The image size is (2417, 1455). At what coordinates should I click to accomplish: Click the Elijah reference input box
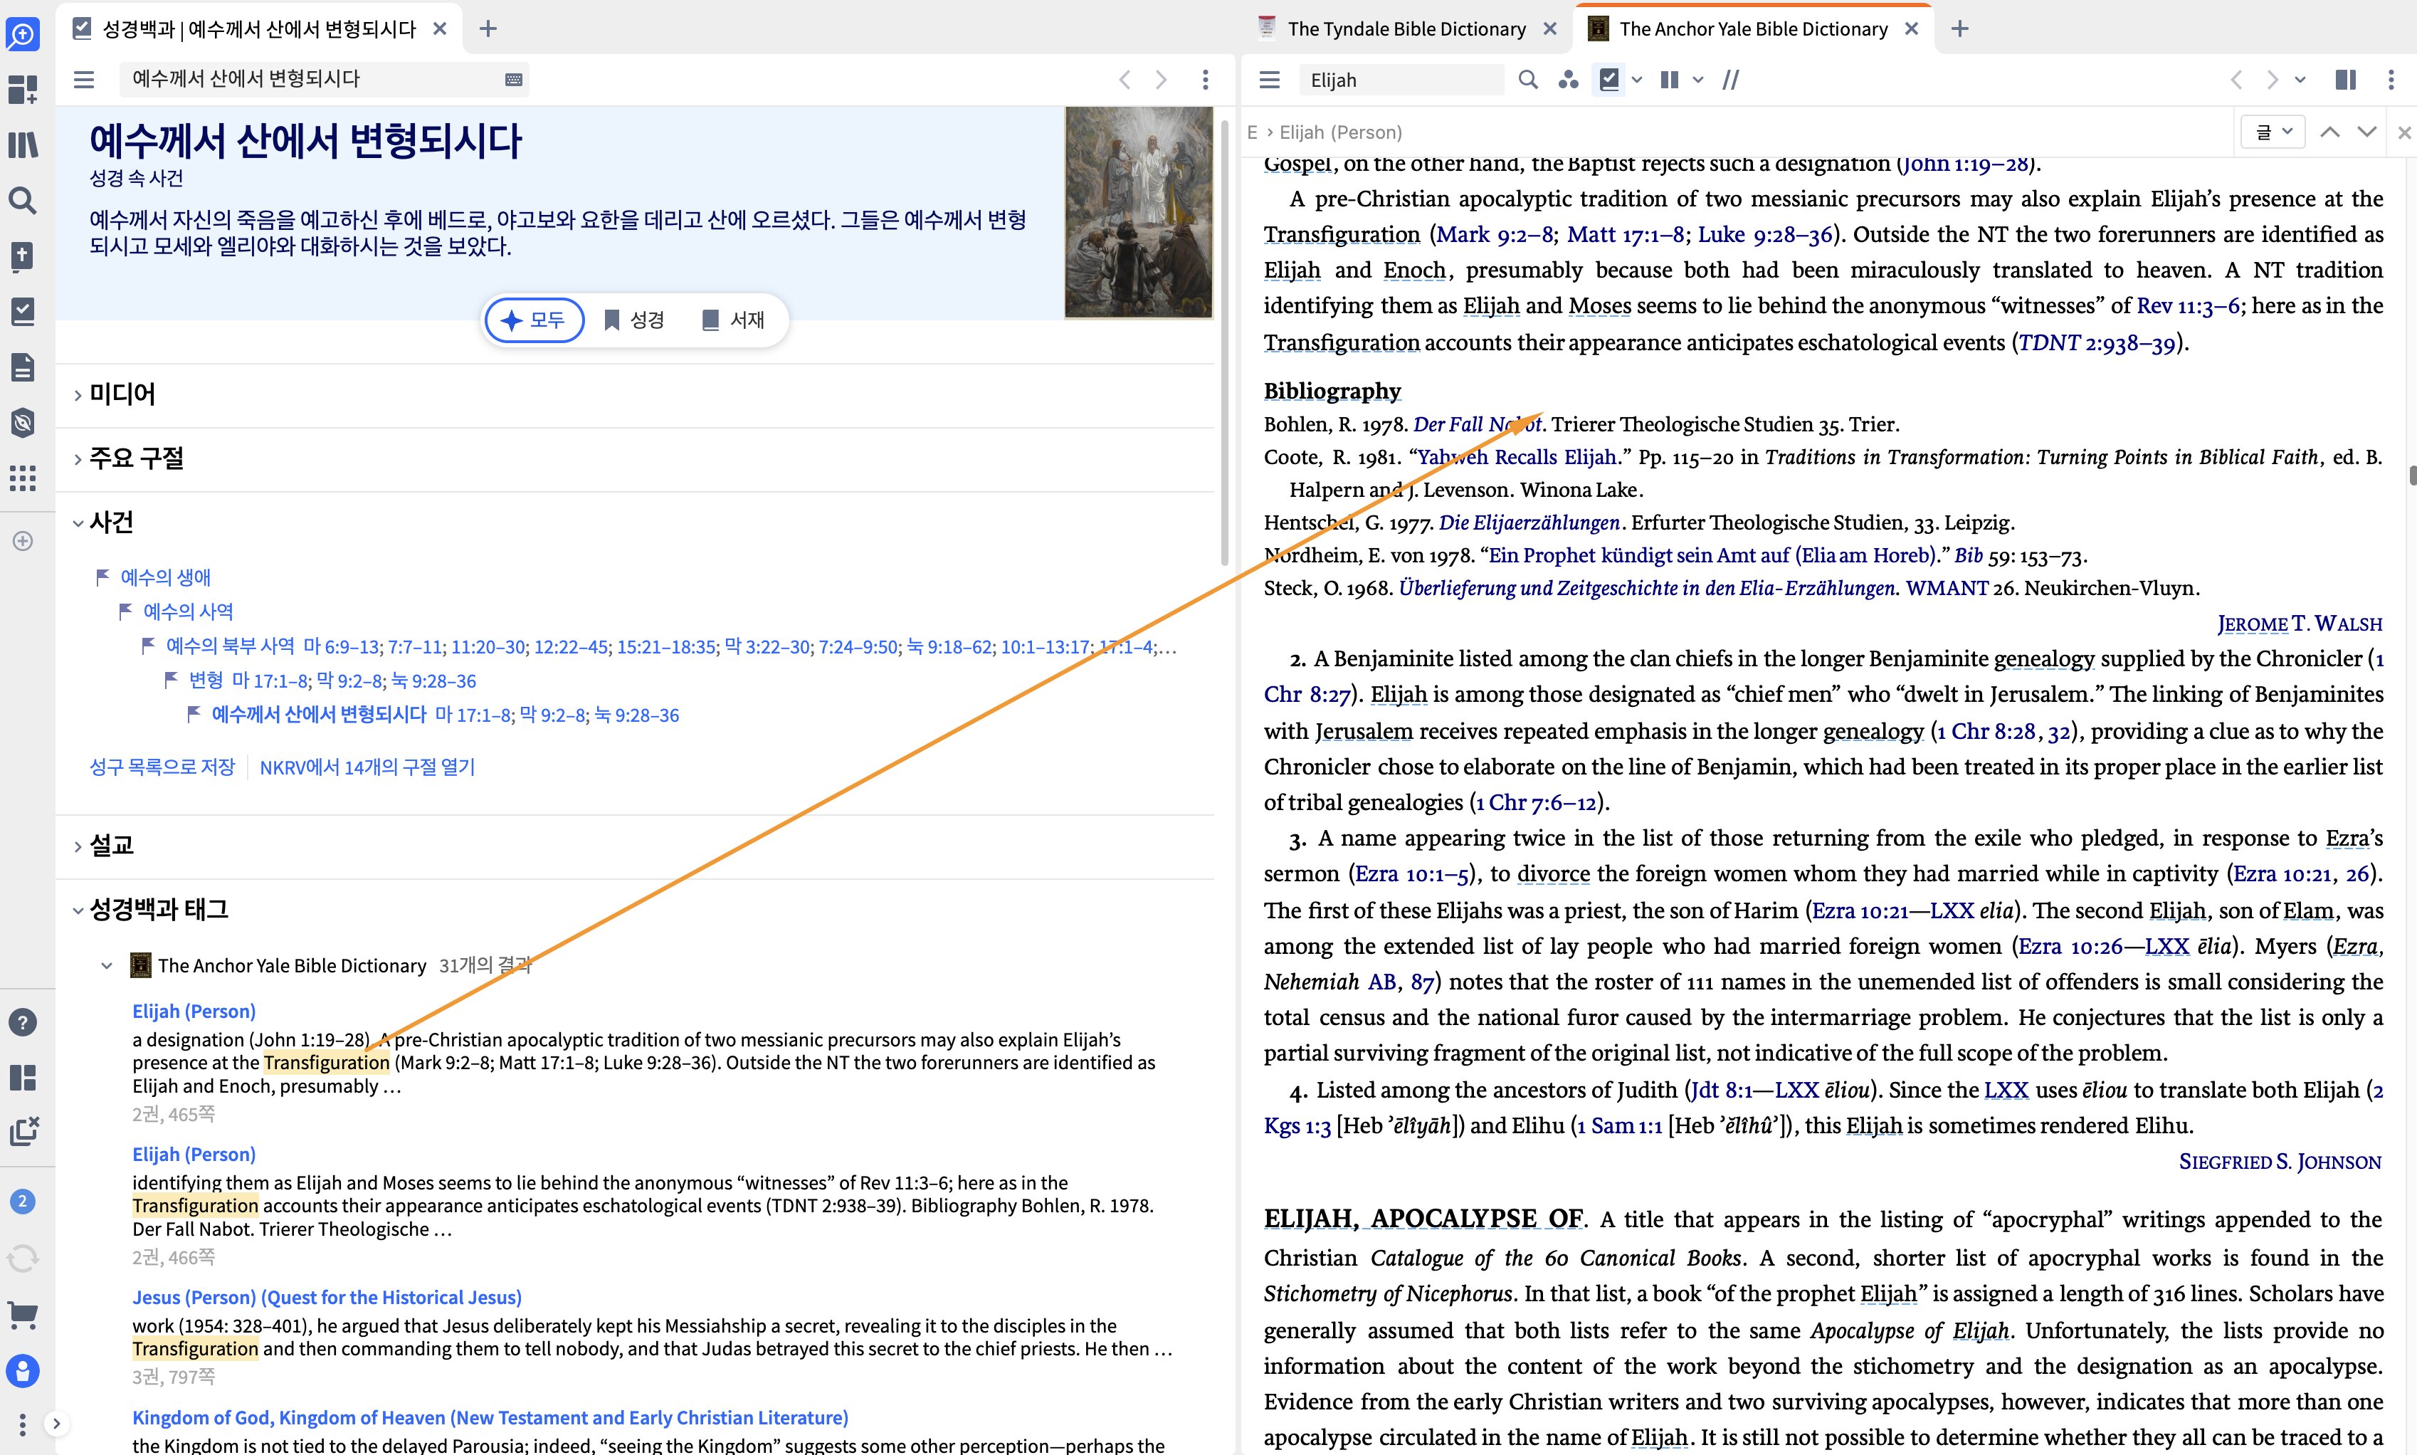tap(1401, 80)
